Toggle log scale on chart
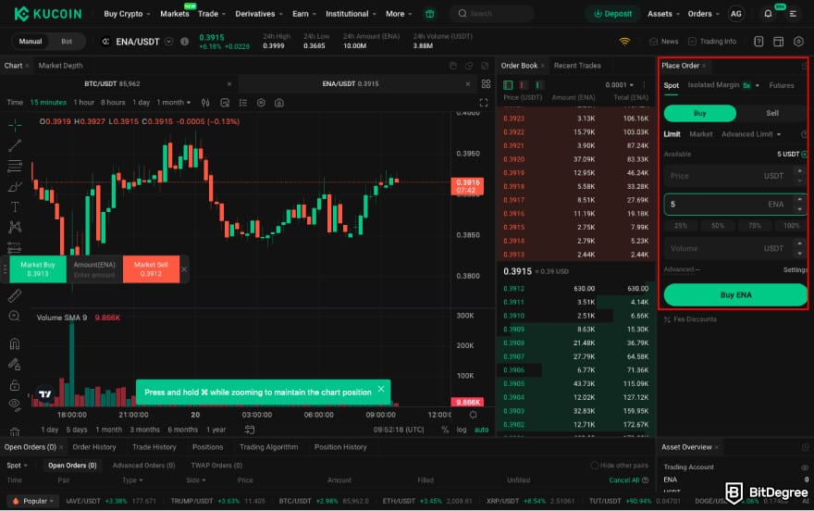814x511 pixels. pyautogui.click(x=462, y=430)
